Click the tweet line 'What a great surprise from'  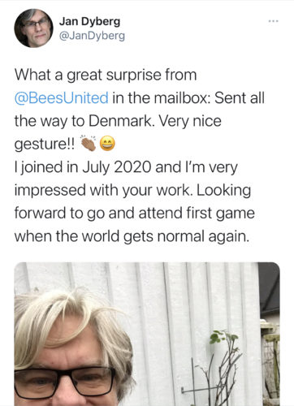pyautogui.click(x=106, y=75)
